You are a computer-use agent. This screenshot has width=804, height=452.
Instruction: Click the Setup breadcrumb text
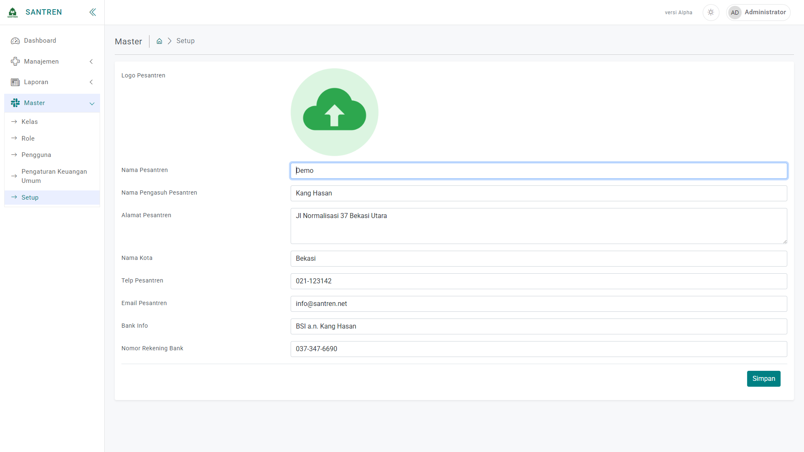tap(186, 41)
